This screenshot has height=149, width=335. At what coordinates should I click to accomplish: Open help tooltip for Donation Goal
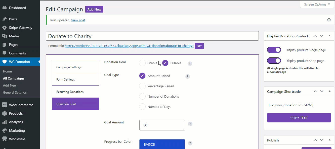pos(190,64)
